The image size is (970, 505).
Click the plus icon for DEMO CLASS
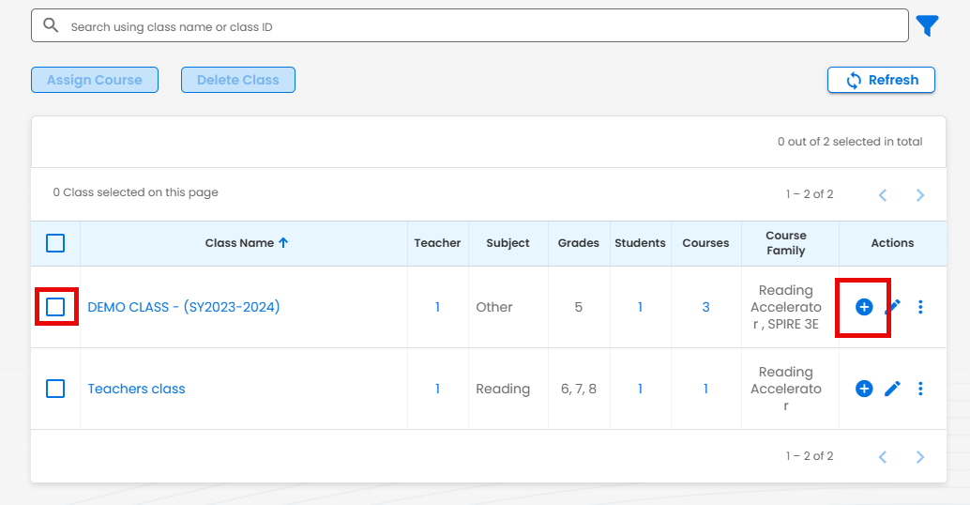tap(864, 307)
